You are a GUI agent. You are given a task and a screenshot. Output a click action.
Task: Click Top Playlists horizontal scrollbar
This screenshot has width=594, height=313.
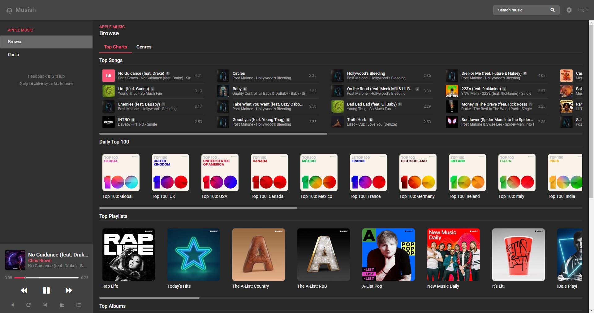[149, 298]
